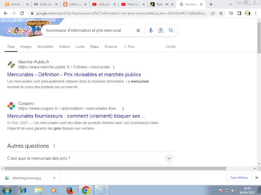The image size is (261, 195).
Task: Switch to the Vidéos search tab
Action: pyautogui.click(x=64, y=47)
